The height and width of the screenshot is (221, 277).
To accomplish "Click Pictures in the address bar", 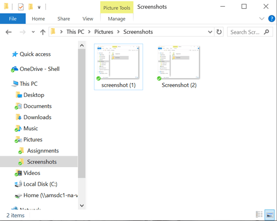I will 104,32.
